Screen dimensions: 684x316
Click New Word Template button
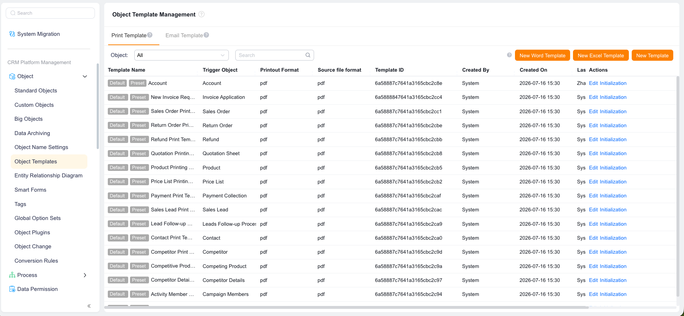click(543, 55)
